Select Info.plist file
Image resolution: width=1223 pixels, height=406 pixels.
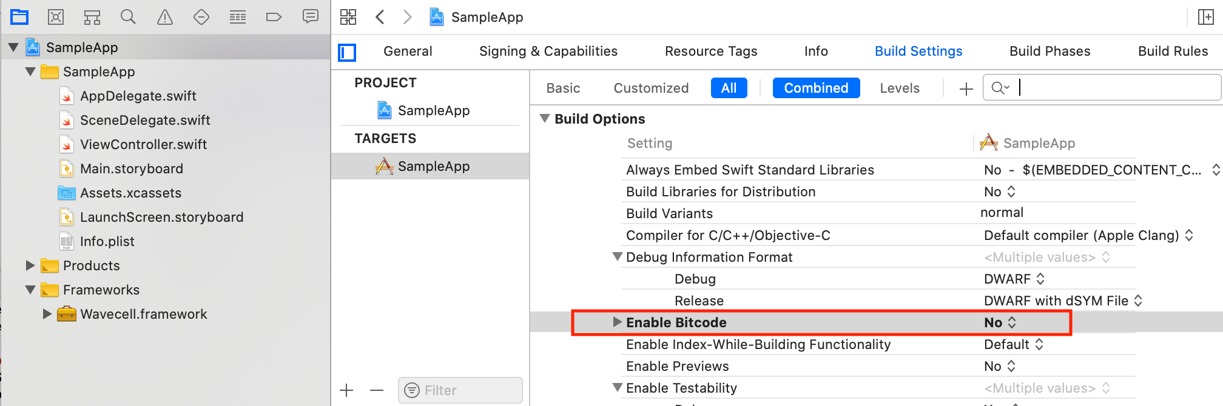(107, 241)
